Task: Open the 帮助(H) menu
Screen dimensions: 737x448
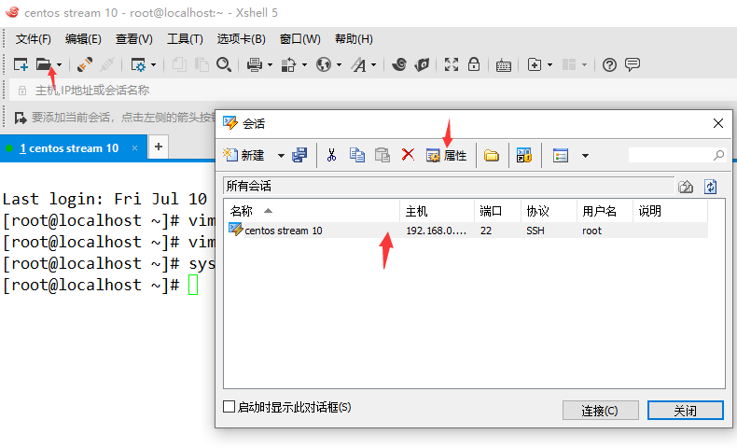Action: tap(354, 39)
